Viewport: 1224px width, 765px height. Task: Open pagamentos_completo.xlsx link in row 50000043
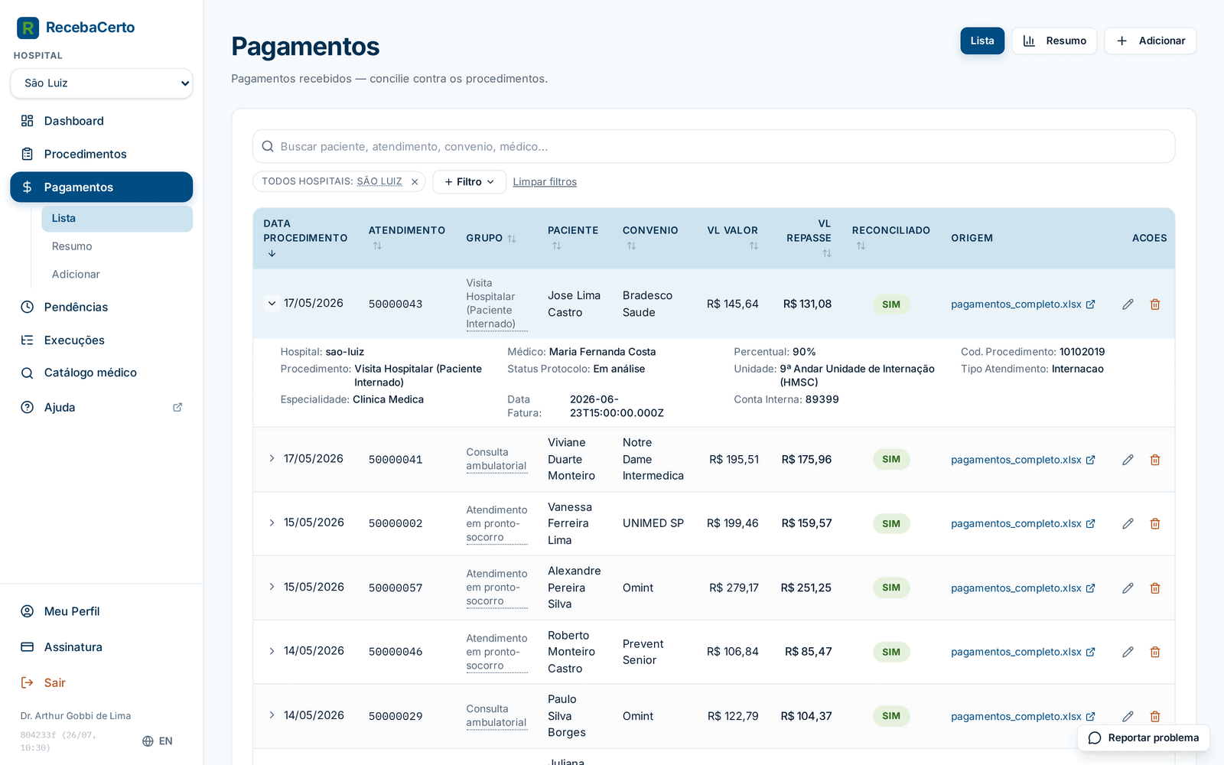click(x=1023, y=304)
